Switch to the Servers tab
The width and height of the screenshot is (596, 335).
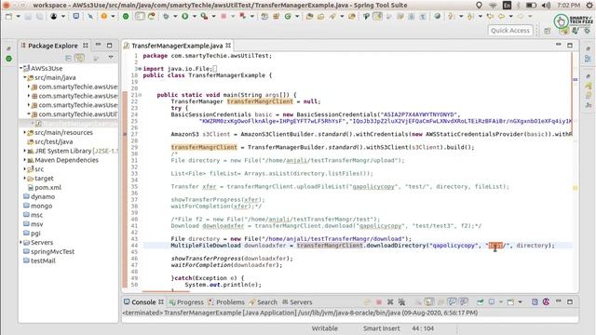(x=297, y=302)
